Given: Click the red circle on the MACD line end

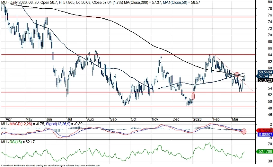Looking at the screenshot, I should tap(244, 131).
